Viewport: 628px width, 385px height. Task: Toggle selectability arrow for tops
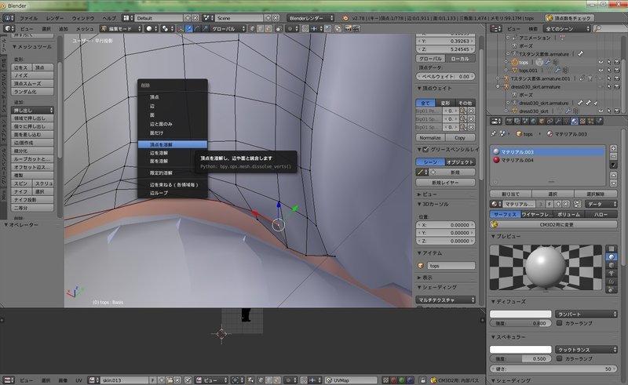609,63
